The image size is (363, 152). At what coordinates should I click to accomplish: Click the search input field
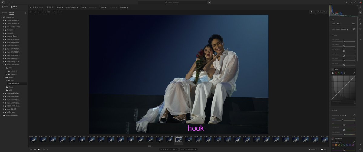pyautogui.click(x=172, y=2)
